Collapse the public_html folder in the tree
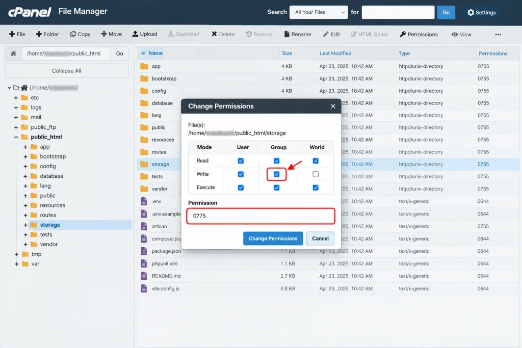Screen dimensions: 522x348 pos(16,137)
